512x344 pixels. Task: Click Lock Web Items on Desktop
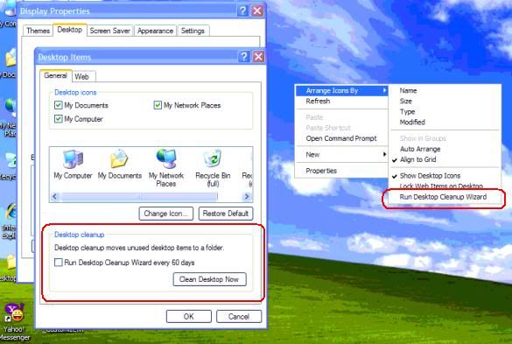445,186
